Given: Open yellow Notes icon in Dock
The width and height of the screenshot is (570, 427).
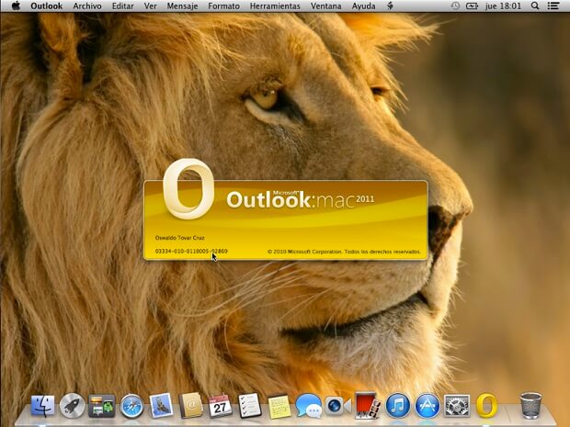Looking at the screenshot, I should 279,406.
